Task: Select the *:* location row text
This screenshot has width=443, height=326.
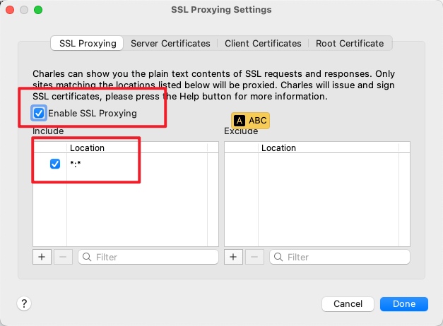Action: (x=76, y=164)
